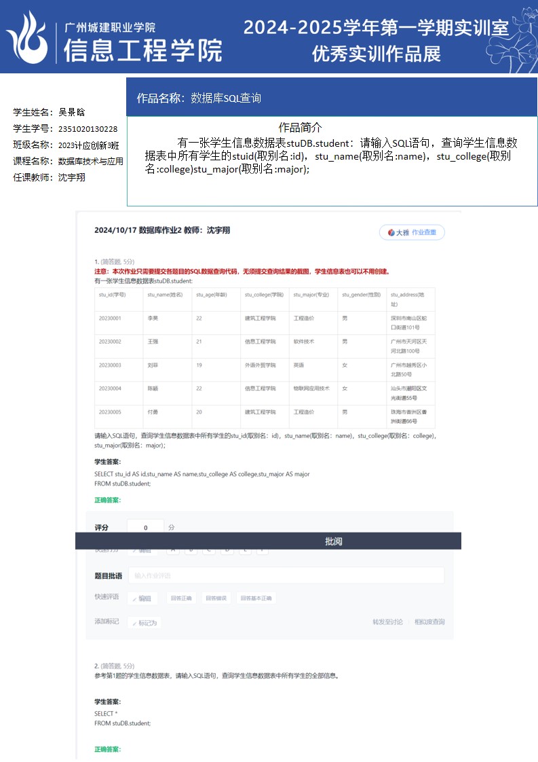Viewport: 538px width, 762px height.
Task: Click the stu_college(学院) column header
Action: [x=264, y=295]
